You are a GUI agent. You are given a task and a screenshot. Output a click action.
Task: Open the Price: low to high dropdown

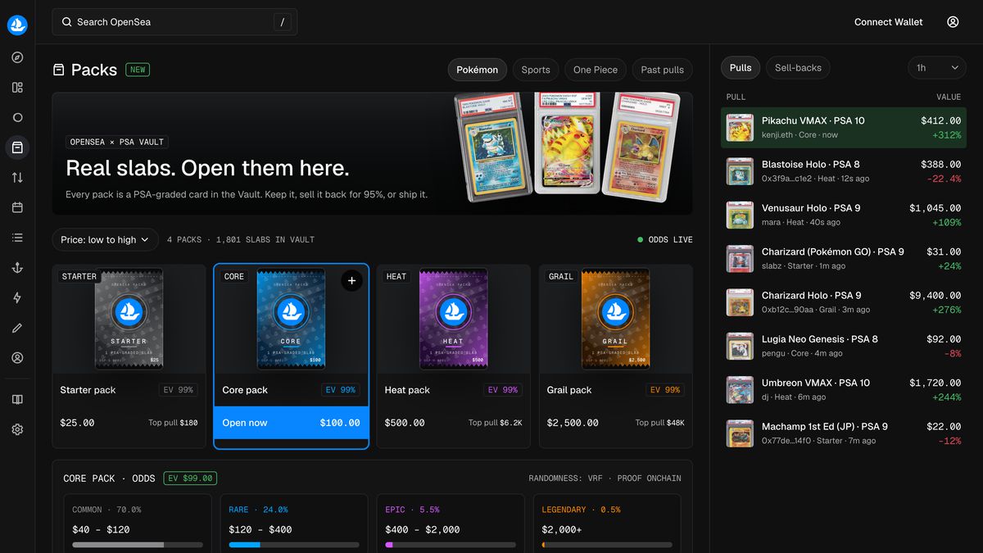coord(106,240)
